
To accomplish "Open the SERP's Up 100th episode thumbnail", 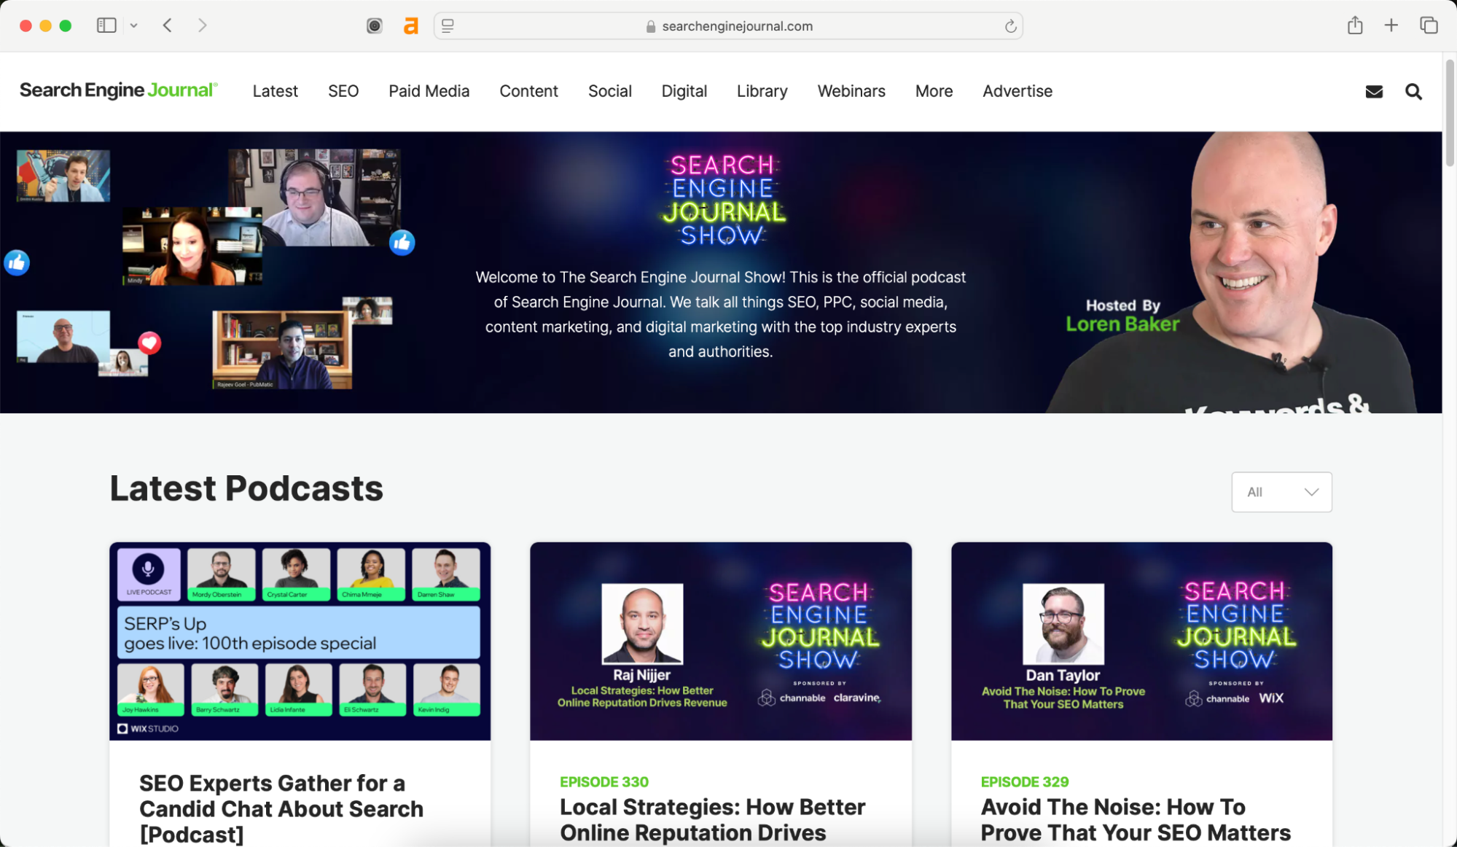I will click(x=300, y=641).
